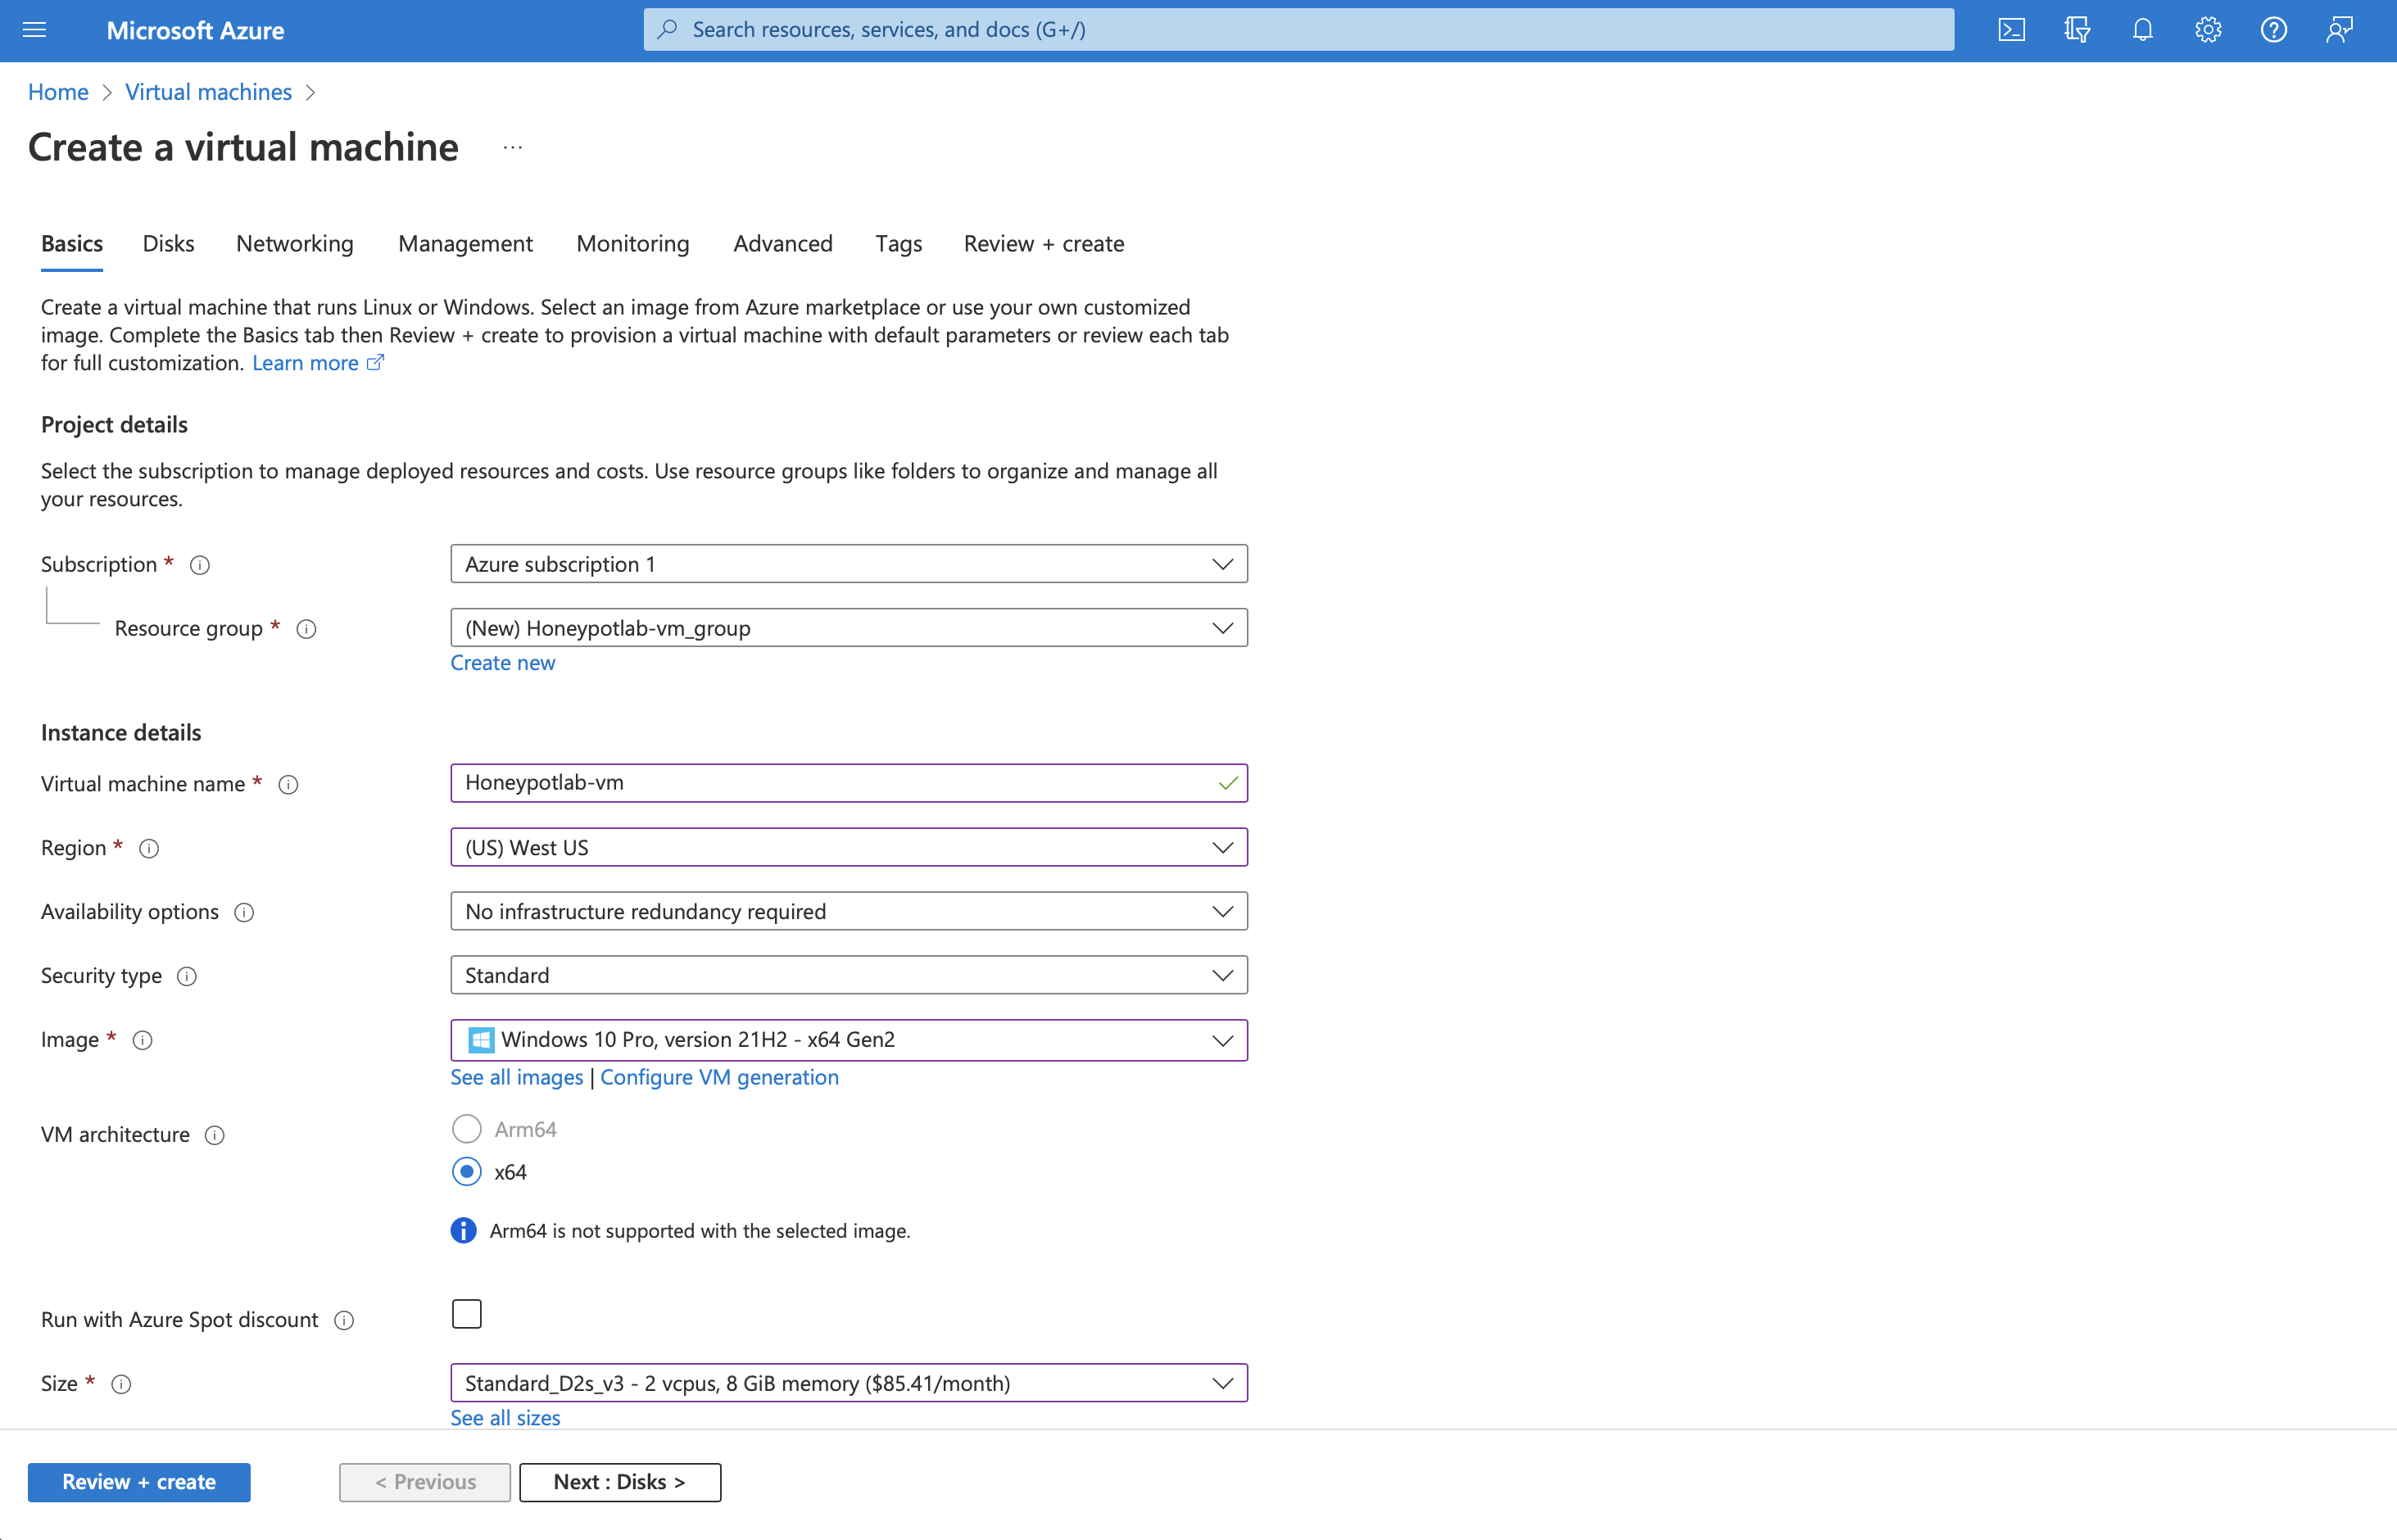Open the ellipsis menu beside page title
2397x1540 pixels.
[x=513, y=148]
